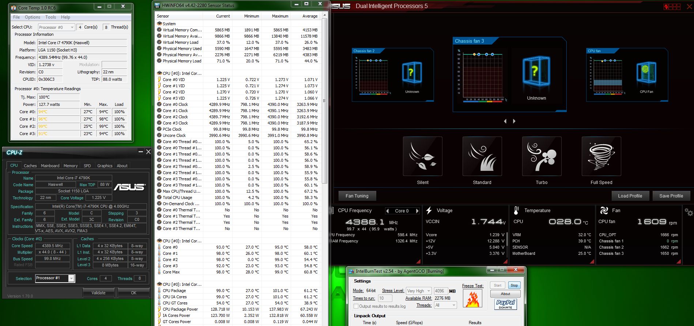694x326 pixels.
Task: Click the Core #0 VID voltage icon
Action: click(159, 80)
